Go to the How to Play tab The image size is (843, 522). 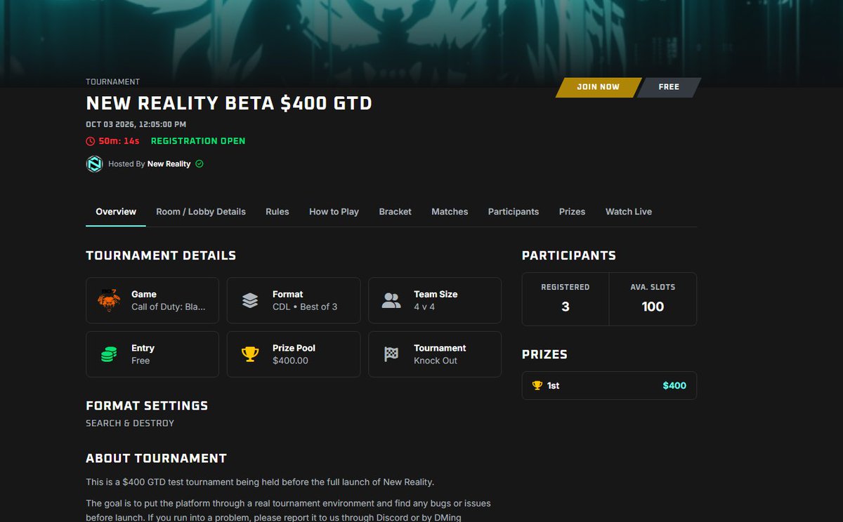click(x=334, y=211)
